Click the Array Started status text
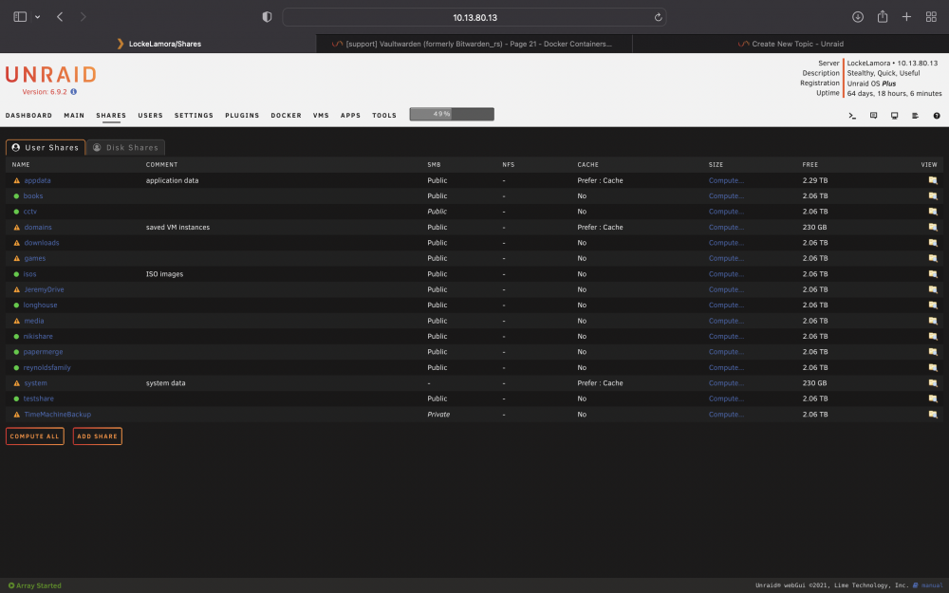 pos(34,585)
